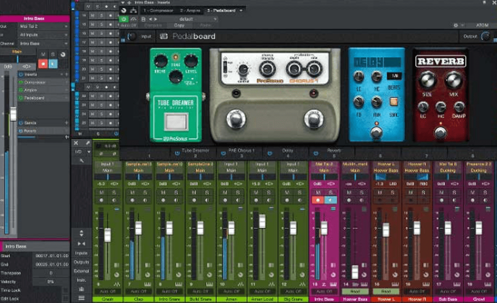Show the Inputs channels in the mixer
497x303 pixels.
[82, 253]
